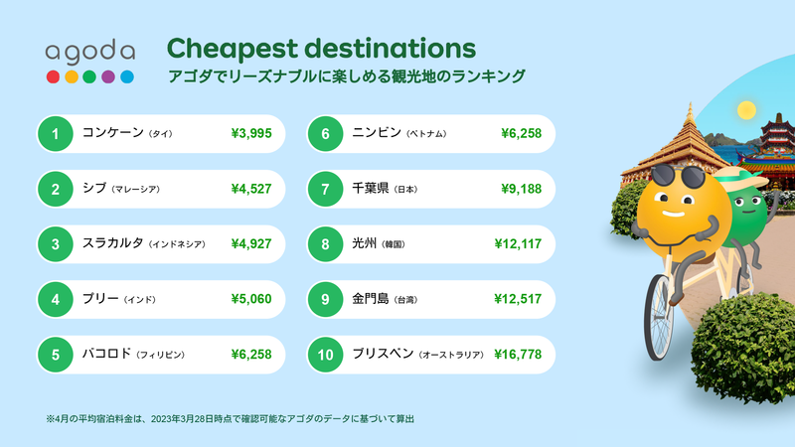Click the Japanese subtitle about ranking
The width and height of the screenshot is (795, 447).
(x=346, y=76)
